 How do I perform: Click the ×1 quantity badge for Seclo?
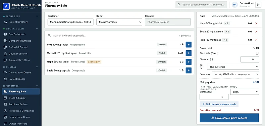[x=227, y=32]
